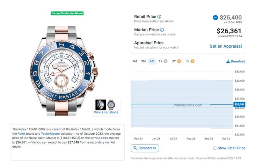Viewport: 255px width, 168px height.
Task: Click the orange premium badge beside 5Y
Action: tap(193, 61)
